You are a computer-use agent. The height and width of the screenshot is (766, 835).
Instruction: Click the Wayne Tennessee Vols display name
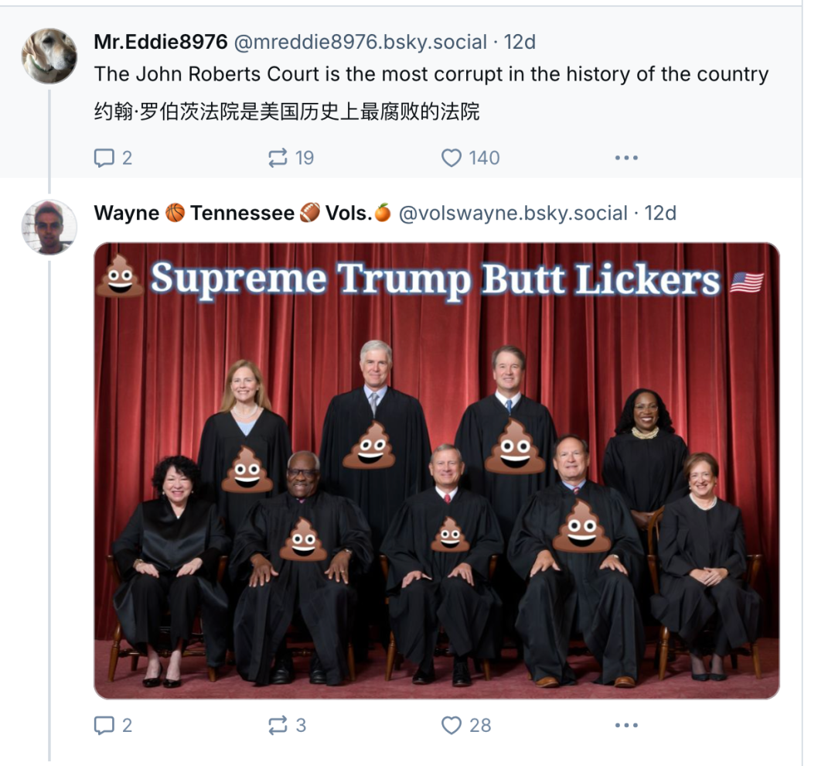[241, 213]
